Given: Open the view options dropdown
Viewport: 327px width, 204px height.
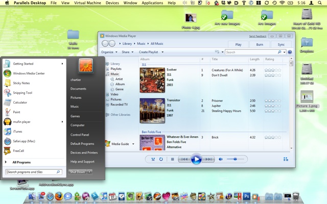Looking at the screenshot, I should pyautogui.click(x=223, y=52).
